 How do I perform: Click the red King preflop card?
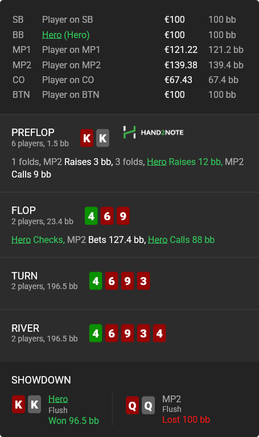[87, 138]
